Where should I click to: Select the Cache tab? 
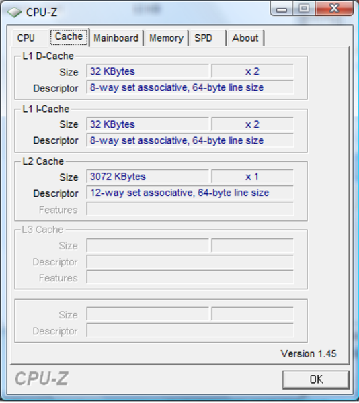[x=69, y=37]
